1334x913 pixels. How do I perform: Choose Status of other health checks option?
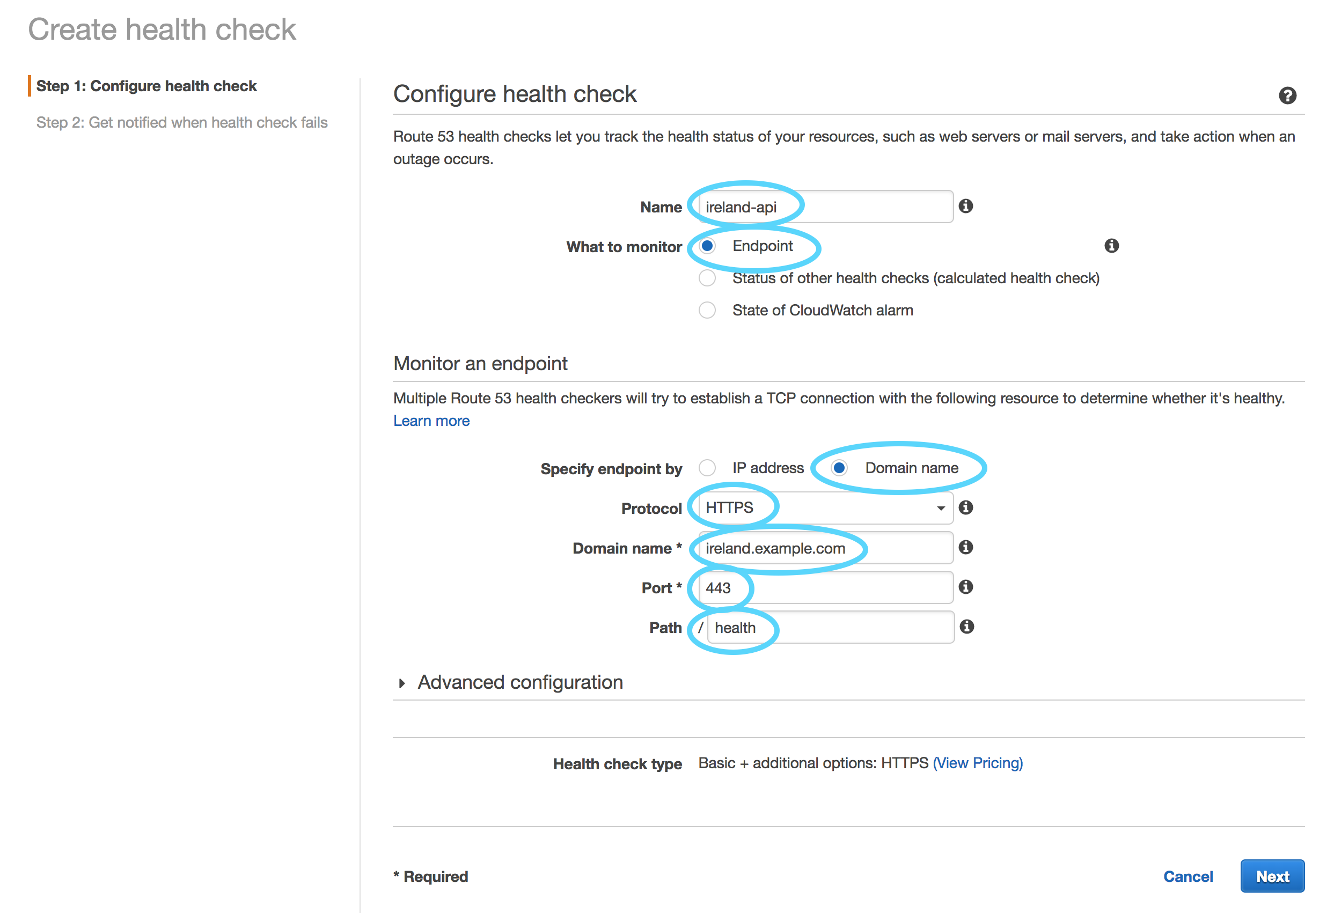[707, 278]
